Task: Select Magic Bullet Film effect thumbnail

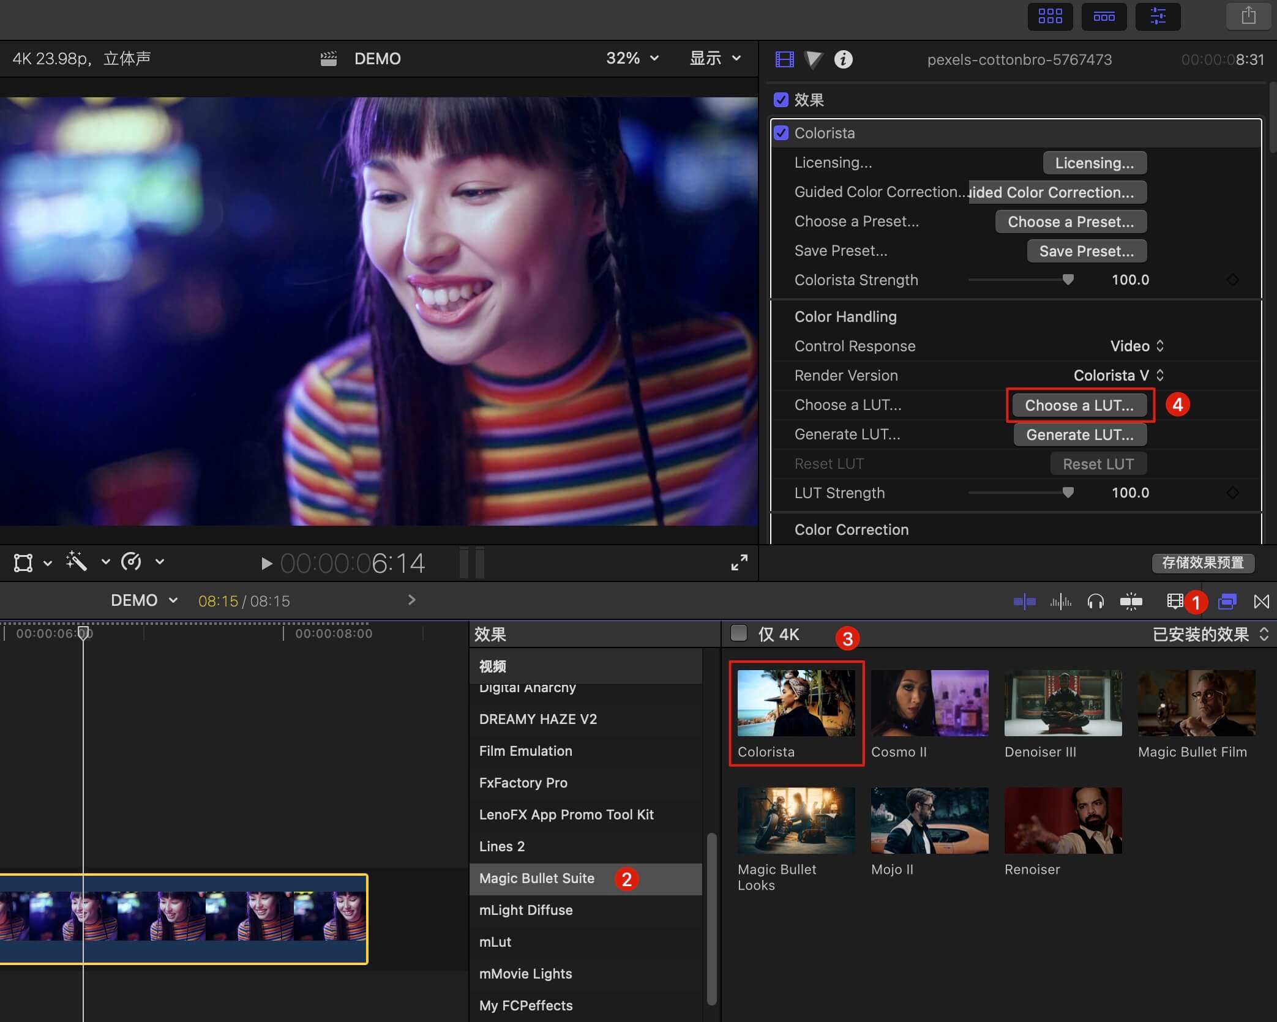Action: pos(1196,703)
